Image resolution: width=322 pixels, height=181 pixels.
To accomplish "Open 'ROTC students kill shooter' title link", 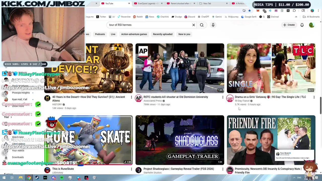I will pyautogui.click(x=176, y=97).
